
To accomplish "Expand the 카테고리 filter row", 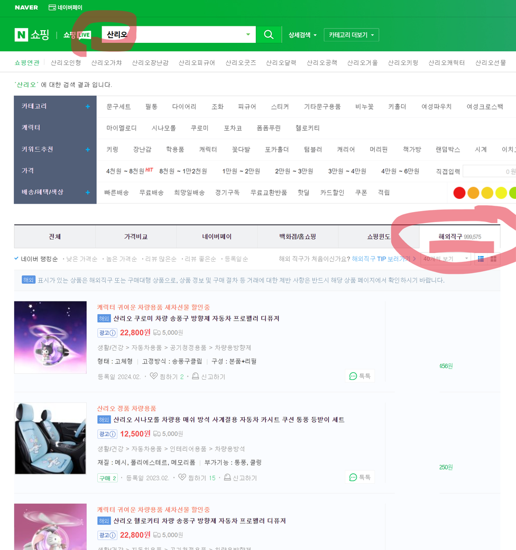I will coord(88,106).
